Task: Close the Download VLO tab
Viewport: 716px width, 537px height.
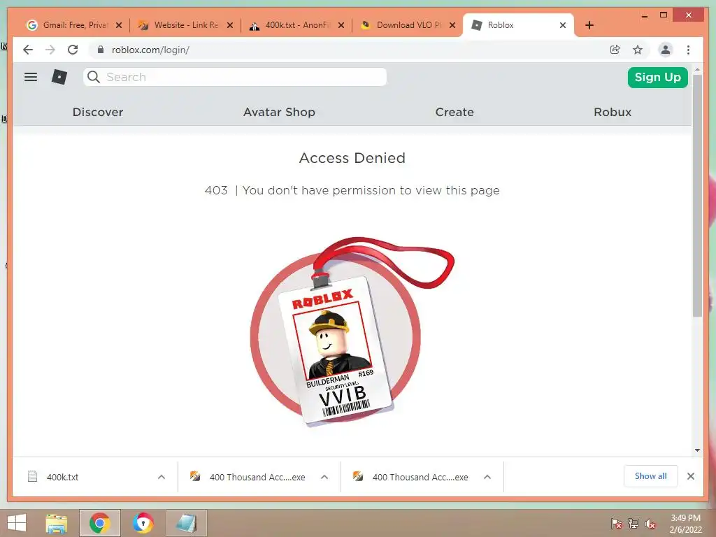Action: 452,25
